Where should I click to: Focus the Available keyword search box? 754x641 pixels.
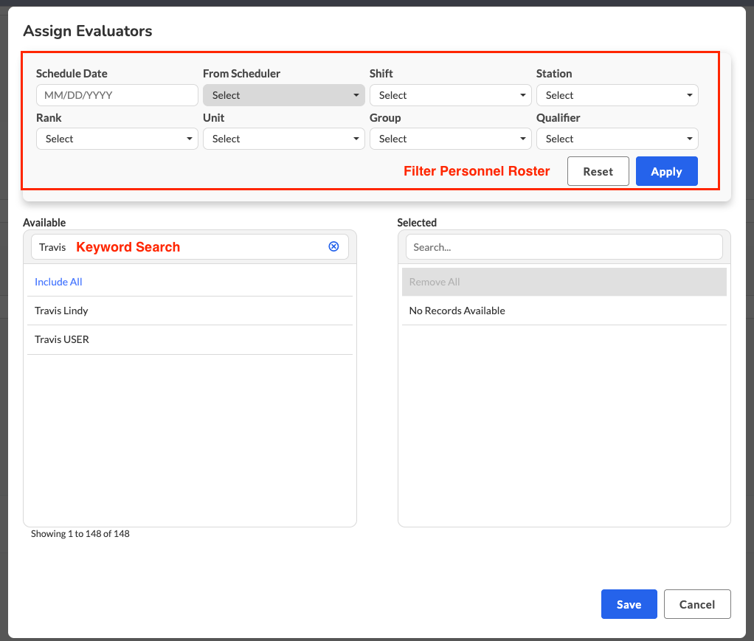coord(190,246)
